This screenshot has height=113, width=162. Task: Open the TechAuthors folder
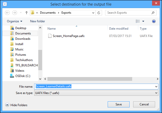(x=24, y=60)
